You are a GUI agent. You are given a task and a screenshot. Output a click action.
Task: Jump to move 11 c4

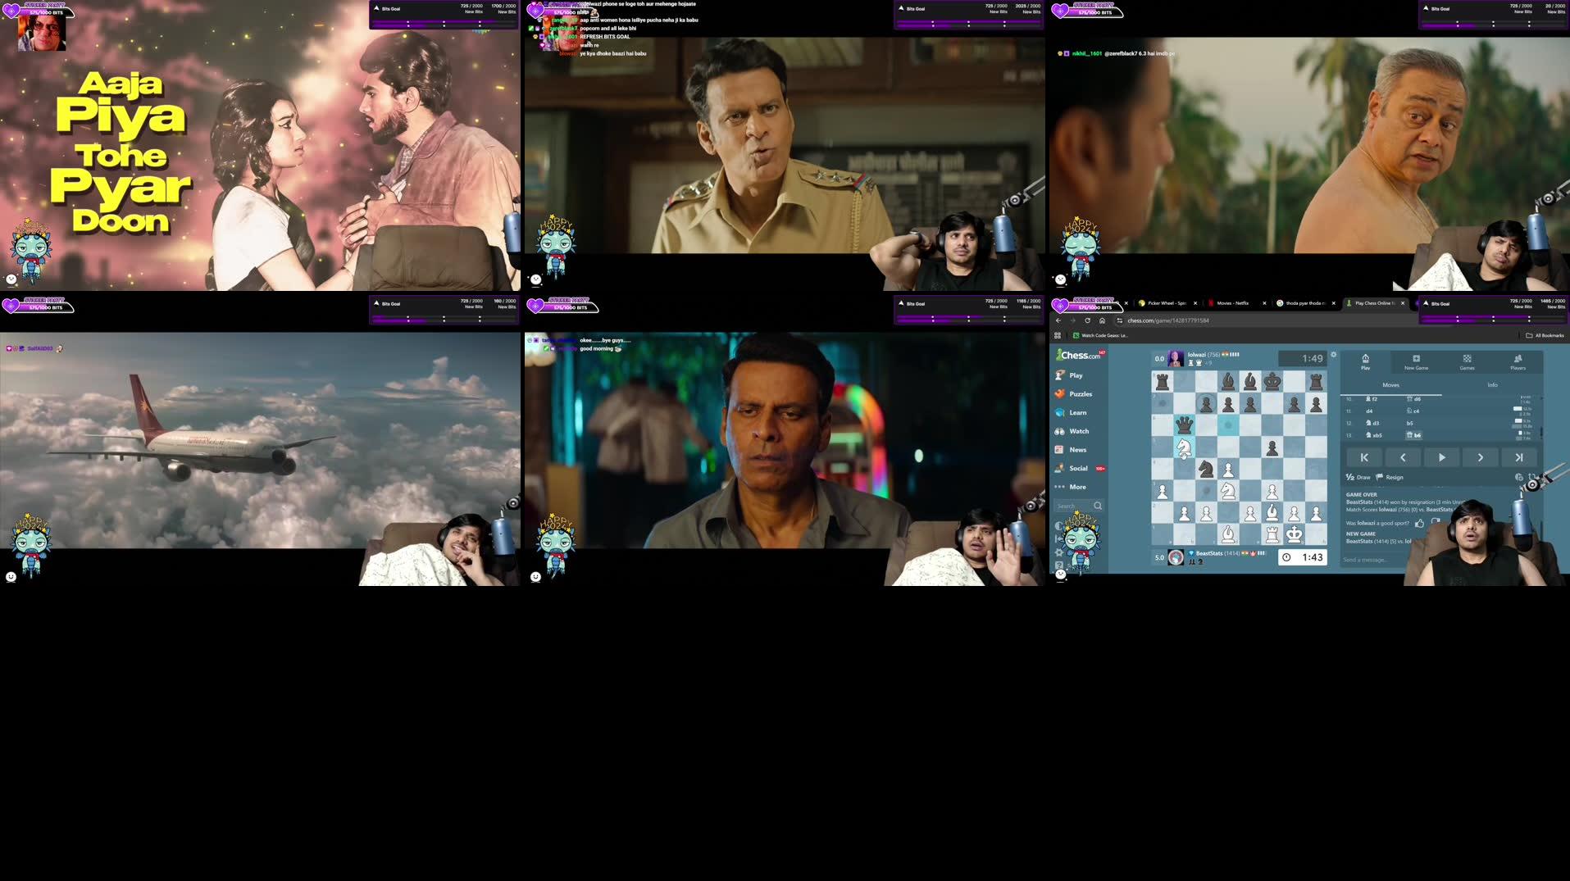(x=1413, y=411)
